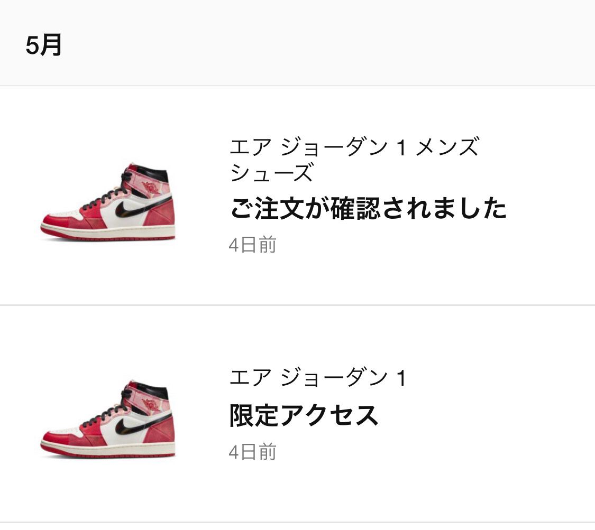Select the 5月 month section header
The height and width of the screenshot is (530, 595).
pyautogui.click(x=44, y=45)
